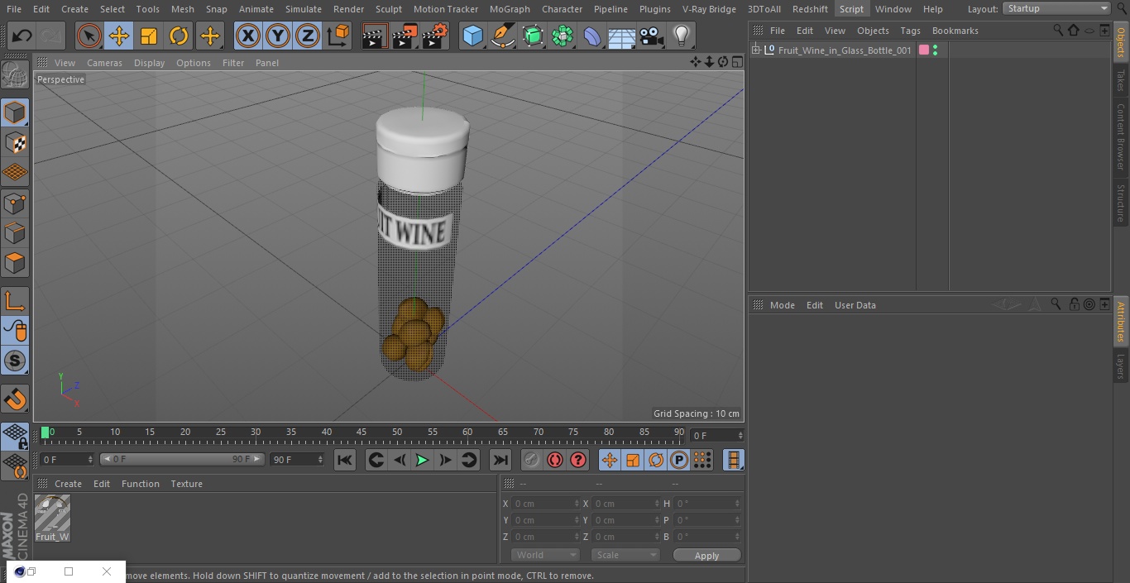Open render settings gear clapperboard
Viewport: 1130px width, 583px height.
click(434, 36)
